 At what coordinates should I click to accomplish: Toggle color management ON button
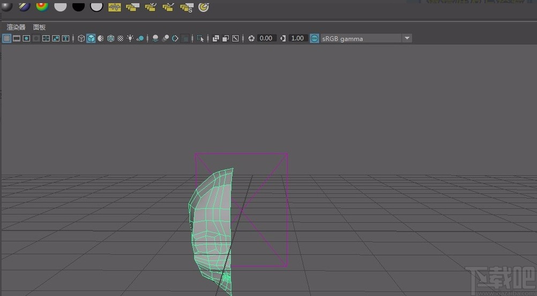tap(314, 39)
